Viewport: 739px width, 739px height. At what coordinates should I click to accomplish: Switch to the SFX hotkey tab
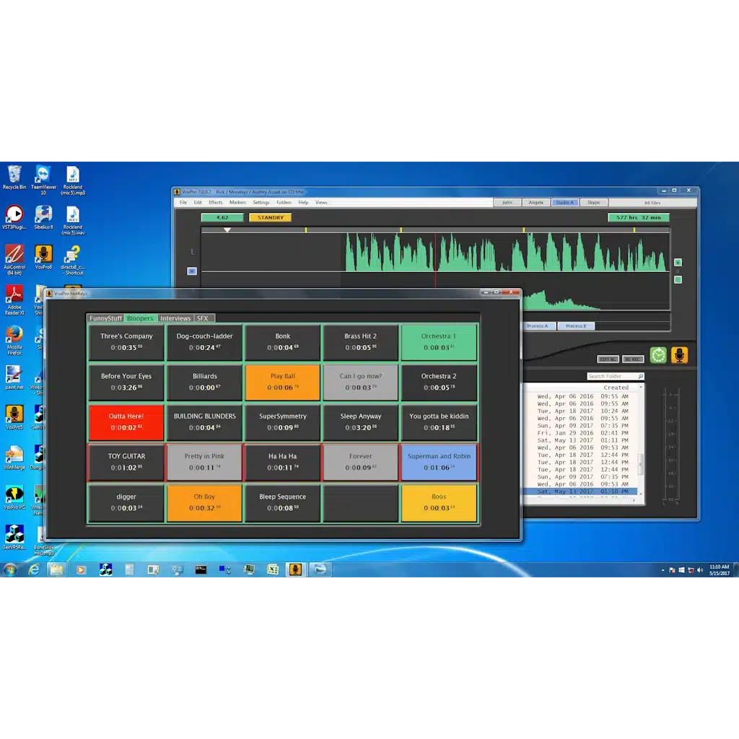(x=203, y=318)
